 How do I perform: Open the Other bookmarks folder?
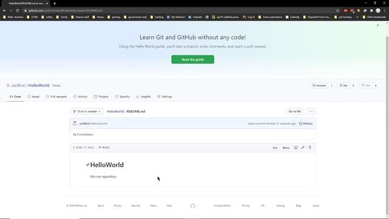click(374, 17)
